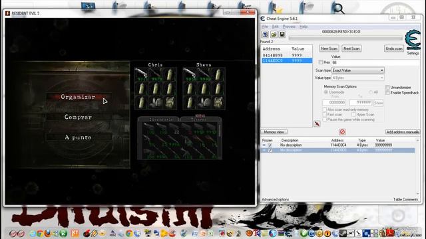The width and height of the screenshot is (426, 239).
Task: Open Cheat Engine Settings logo
Action: click(x=413, y=40)
